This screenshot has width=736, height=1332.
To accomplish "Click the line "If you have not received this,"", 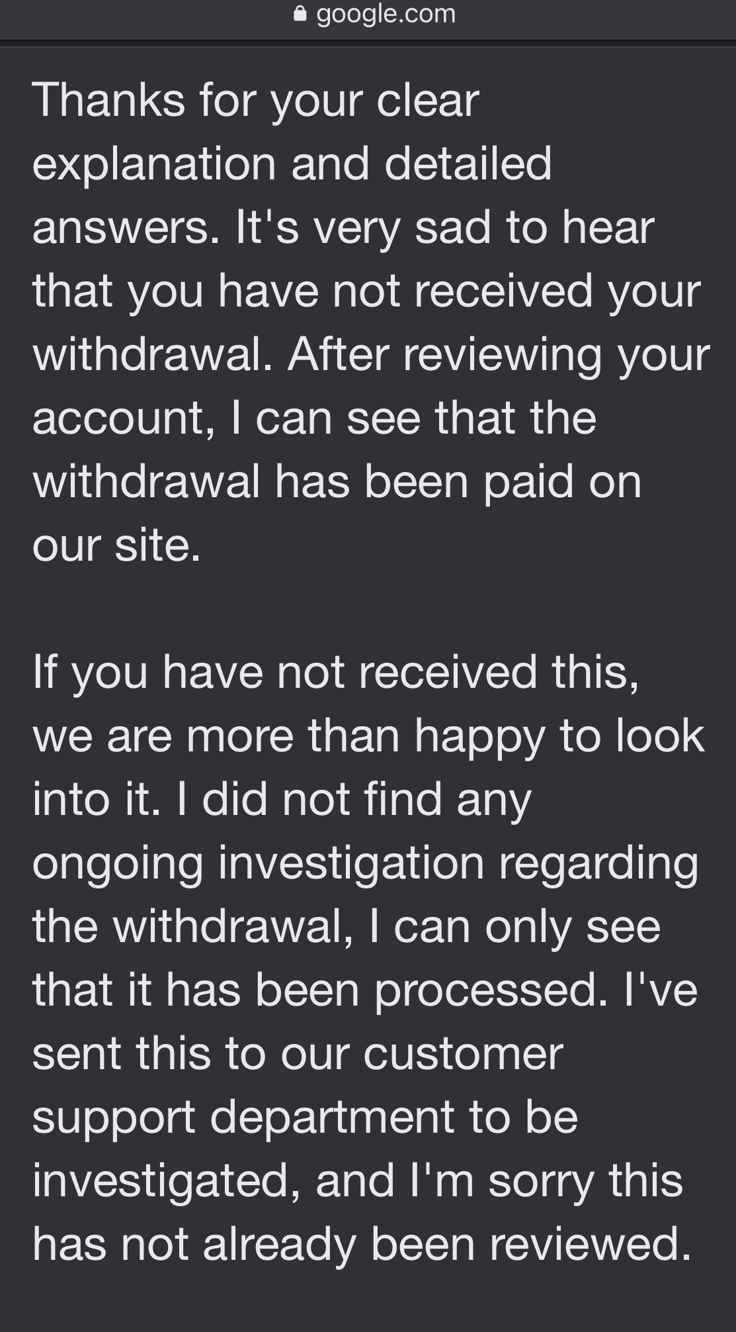I will click(335, 673).
